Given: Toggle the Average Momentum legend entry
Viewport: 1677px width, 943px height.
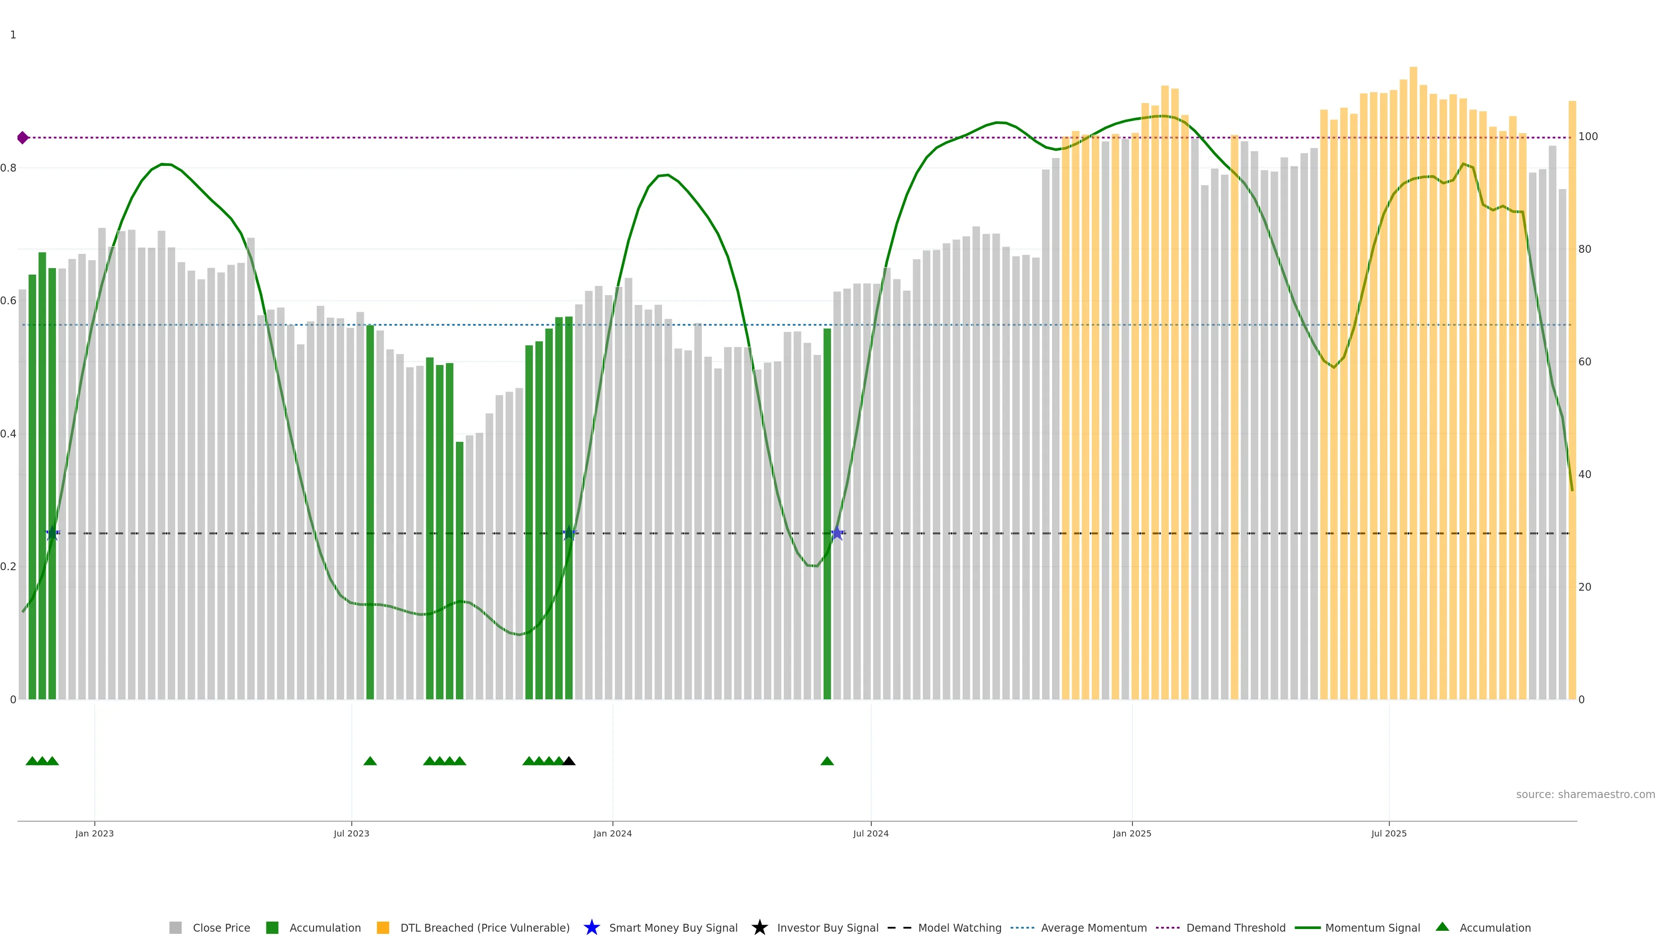Looking at the screenshot, I should 1093,928.
